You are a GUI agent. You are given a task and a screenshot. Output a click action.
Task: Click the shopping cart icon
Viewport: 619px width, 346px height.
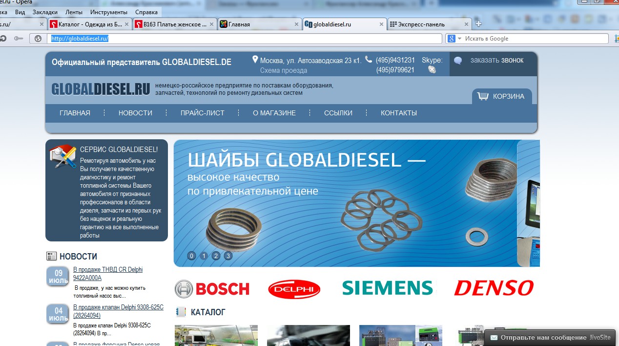click(x=483, y=96)
